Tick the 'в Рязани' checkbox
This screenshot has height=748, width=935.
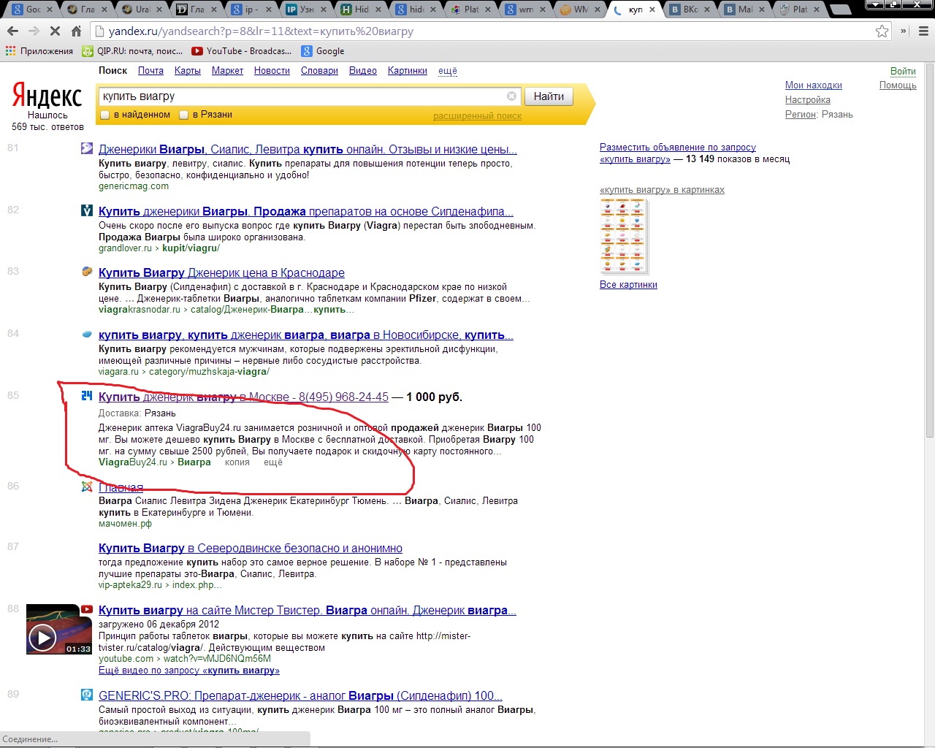coord(184,115)
